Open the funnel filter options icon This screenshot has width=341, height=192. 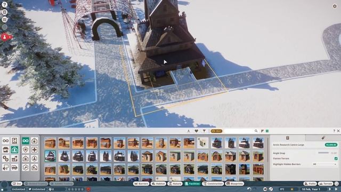pyautogui.click(x=204, y=131)
